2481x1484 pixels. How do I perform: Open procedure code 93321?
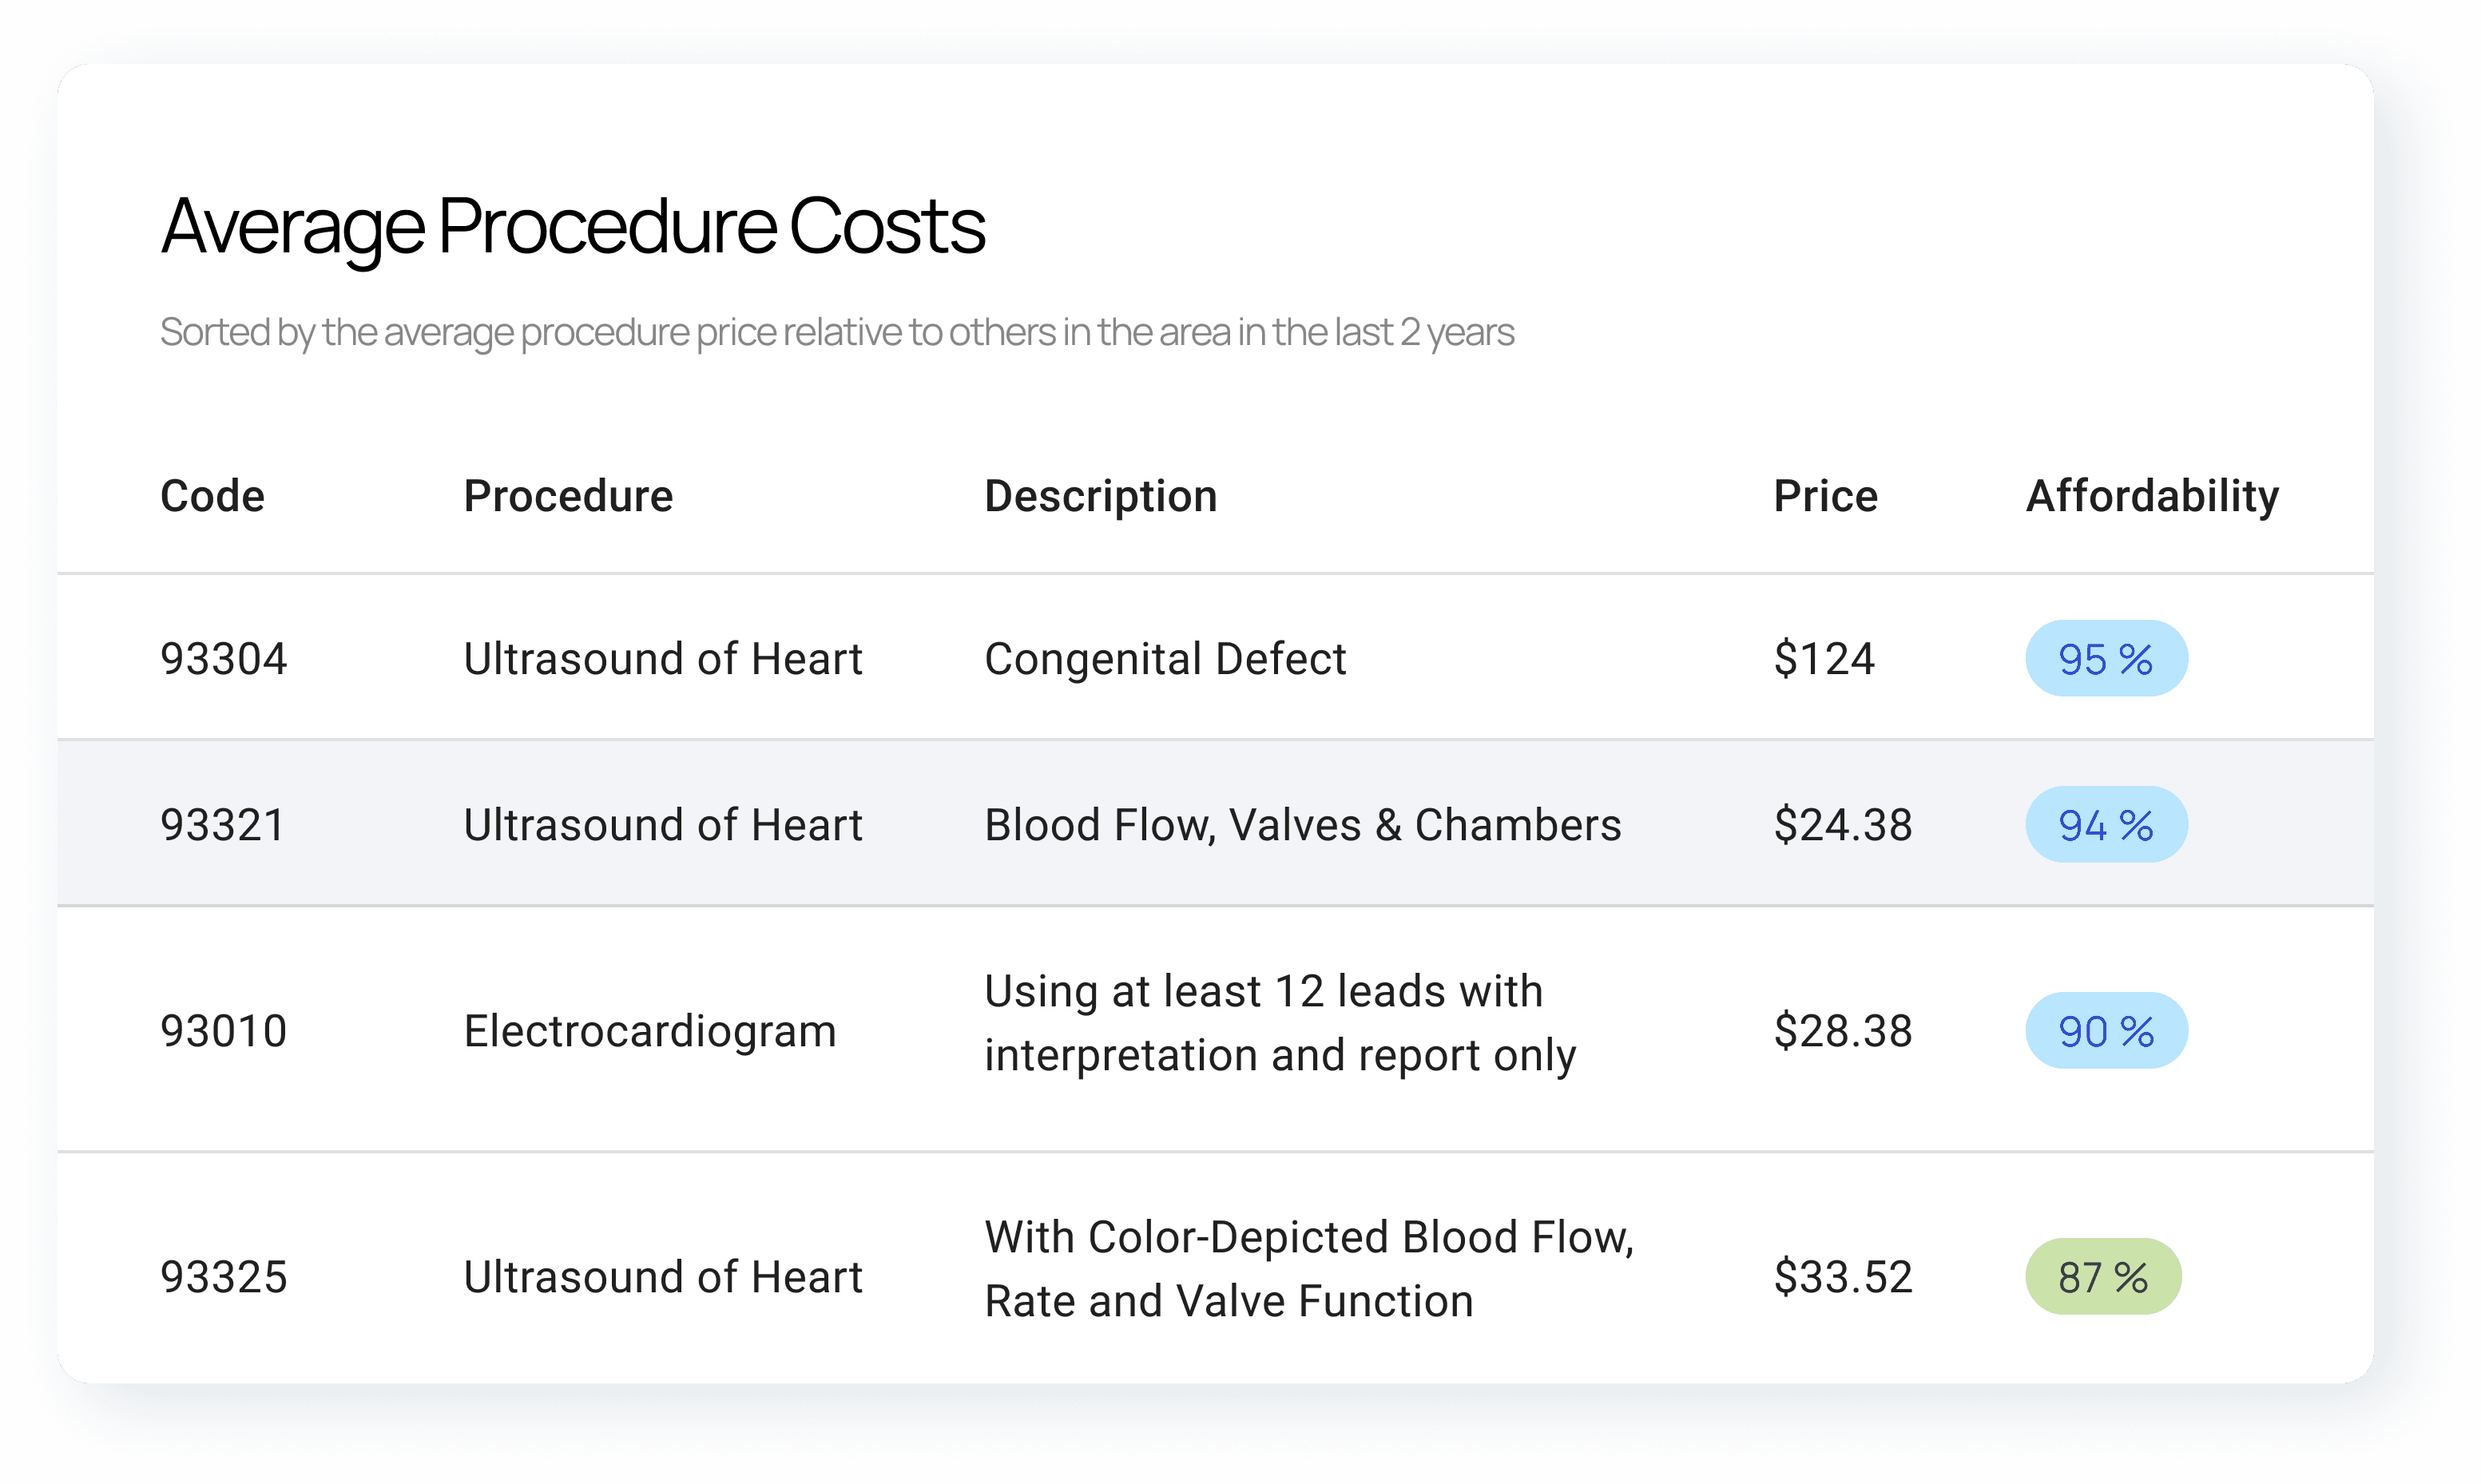tap(223, 824)
